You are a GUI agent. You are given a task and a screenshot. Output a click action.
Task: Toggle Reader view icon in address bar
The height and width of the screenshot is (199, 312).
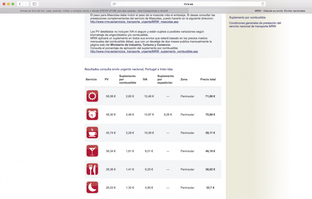[x=114, y=4]
